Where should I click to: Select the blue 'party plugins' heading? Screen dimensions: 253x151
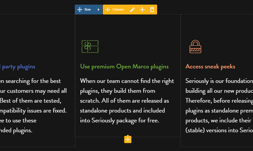pos(18,67)
